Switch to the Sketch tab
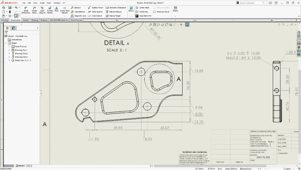The width and height of the screenshot is (301, 170). [26, 20]
